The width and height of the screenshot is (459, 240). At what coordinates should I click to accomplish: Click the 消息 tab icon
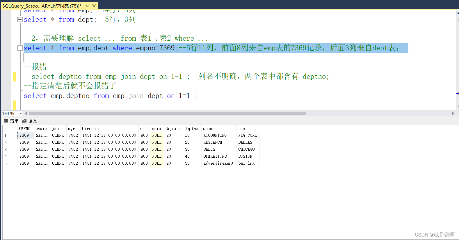click(x=24, y=121)
